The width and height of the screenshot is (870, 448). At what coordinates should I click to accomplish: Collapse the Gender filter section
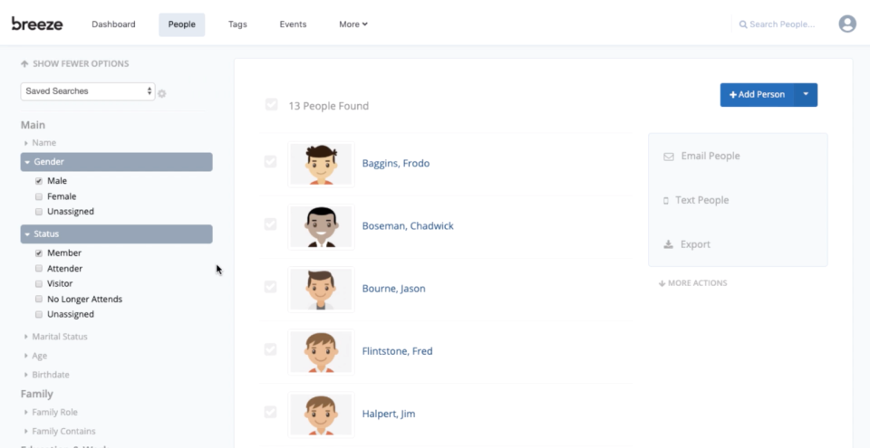(x=117, y=162)
